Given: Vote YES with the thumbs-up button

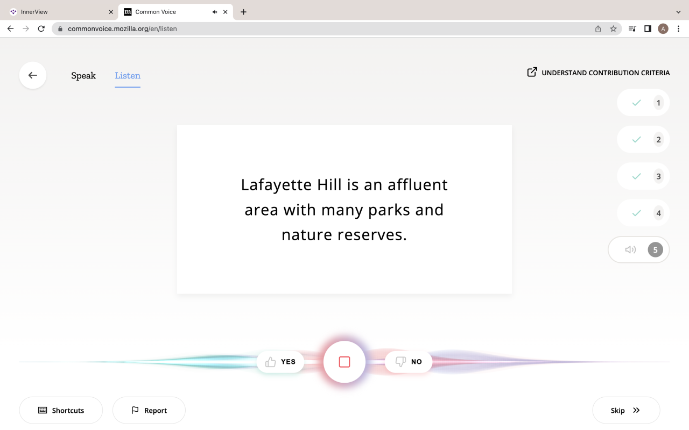Looking at the screenshot, I should (x=280, y=362).
